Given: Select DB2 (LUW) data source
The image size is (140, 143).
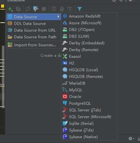Looking at the screenshot, I should [x=89, y=36].
